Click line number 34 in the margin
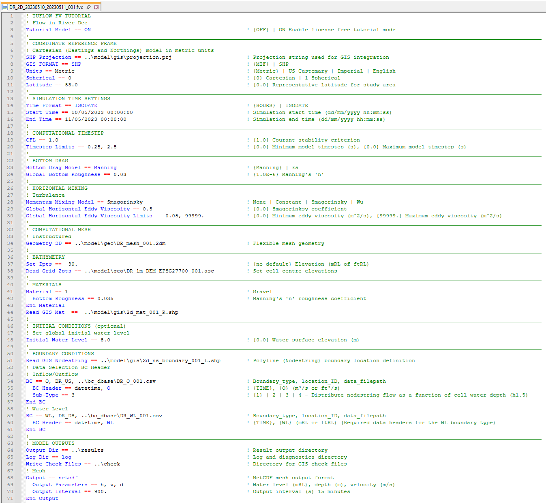The image size is (546, 504). (11, 243)
